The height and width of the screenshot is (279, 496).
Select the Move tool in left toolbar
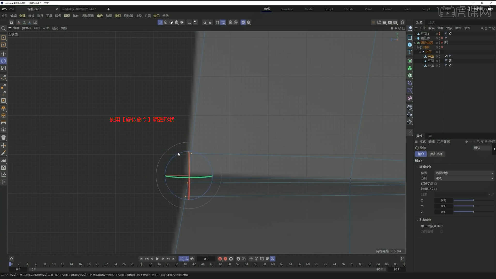tap(4, 54)
